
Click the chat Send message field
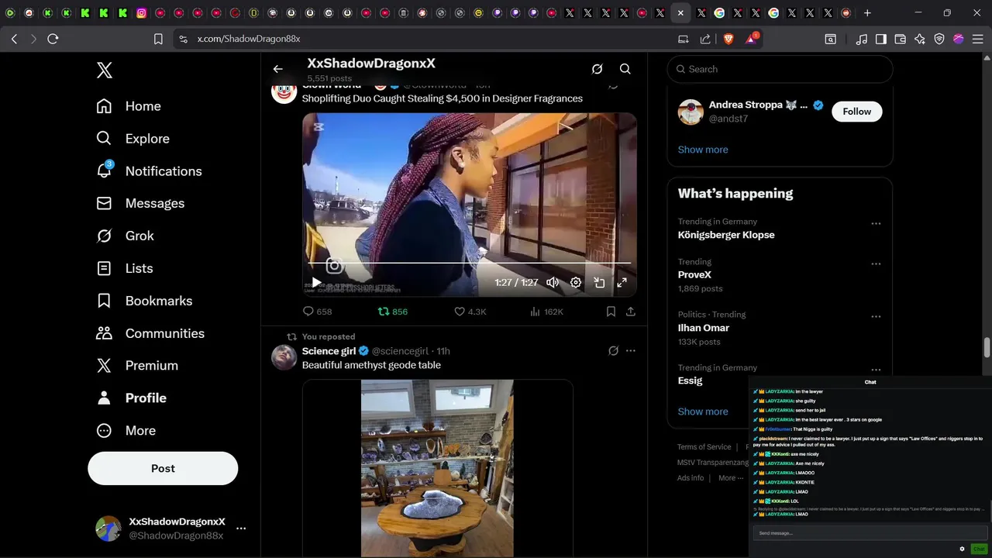point(870,533)
